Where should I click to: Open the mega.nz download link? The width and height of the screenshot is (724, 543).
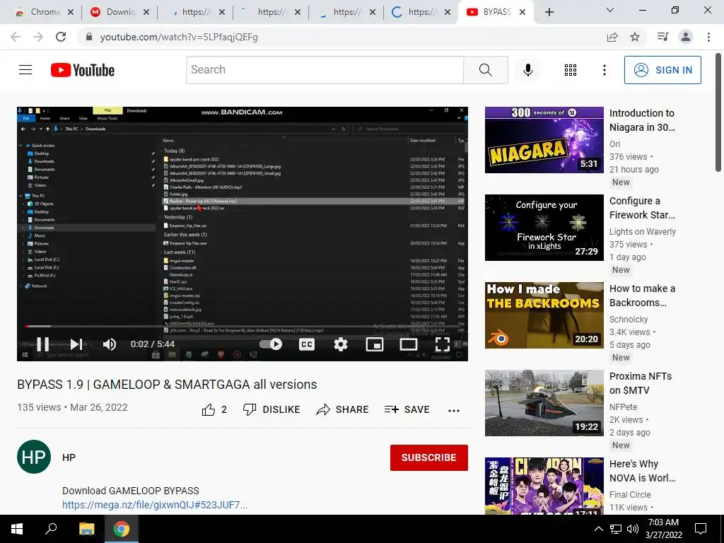[x=155, y=505]
